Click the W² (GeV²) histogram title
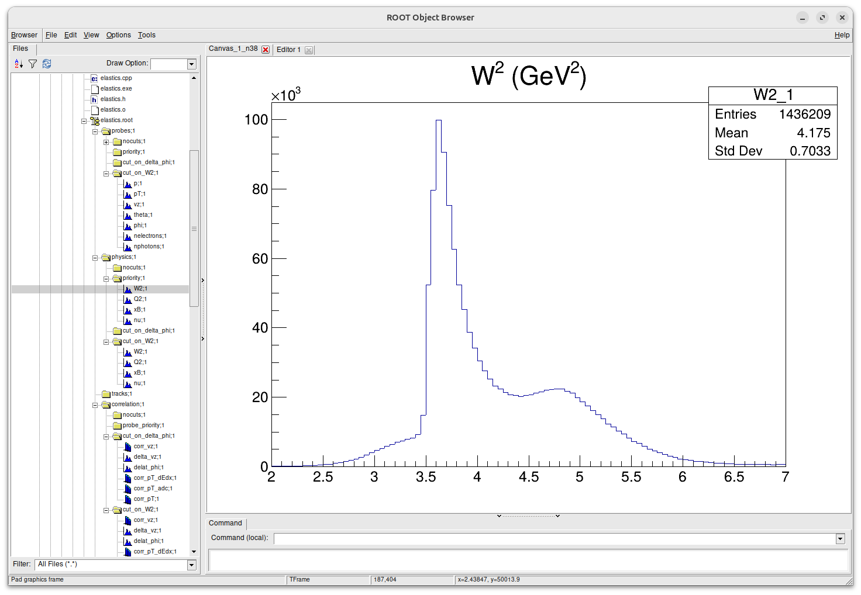Screen dimensions: 861x595 [528, 75]
